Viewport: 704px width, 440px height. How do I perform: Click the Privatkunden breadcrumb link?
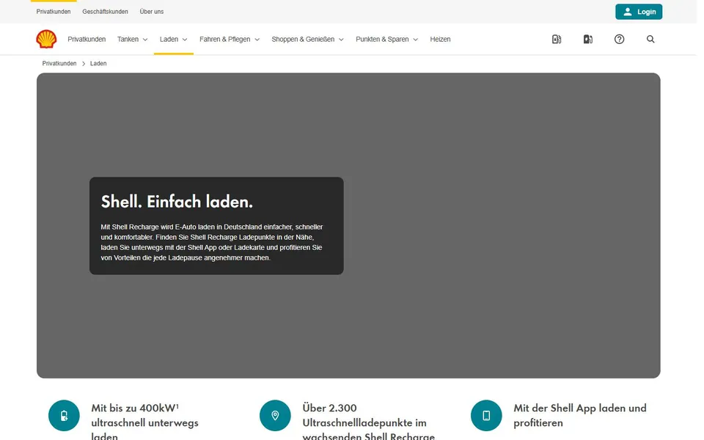(x=59, y=63)
